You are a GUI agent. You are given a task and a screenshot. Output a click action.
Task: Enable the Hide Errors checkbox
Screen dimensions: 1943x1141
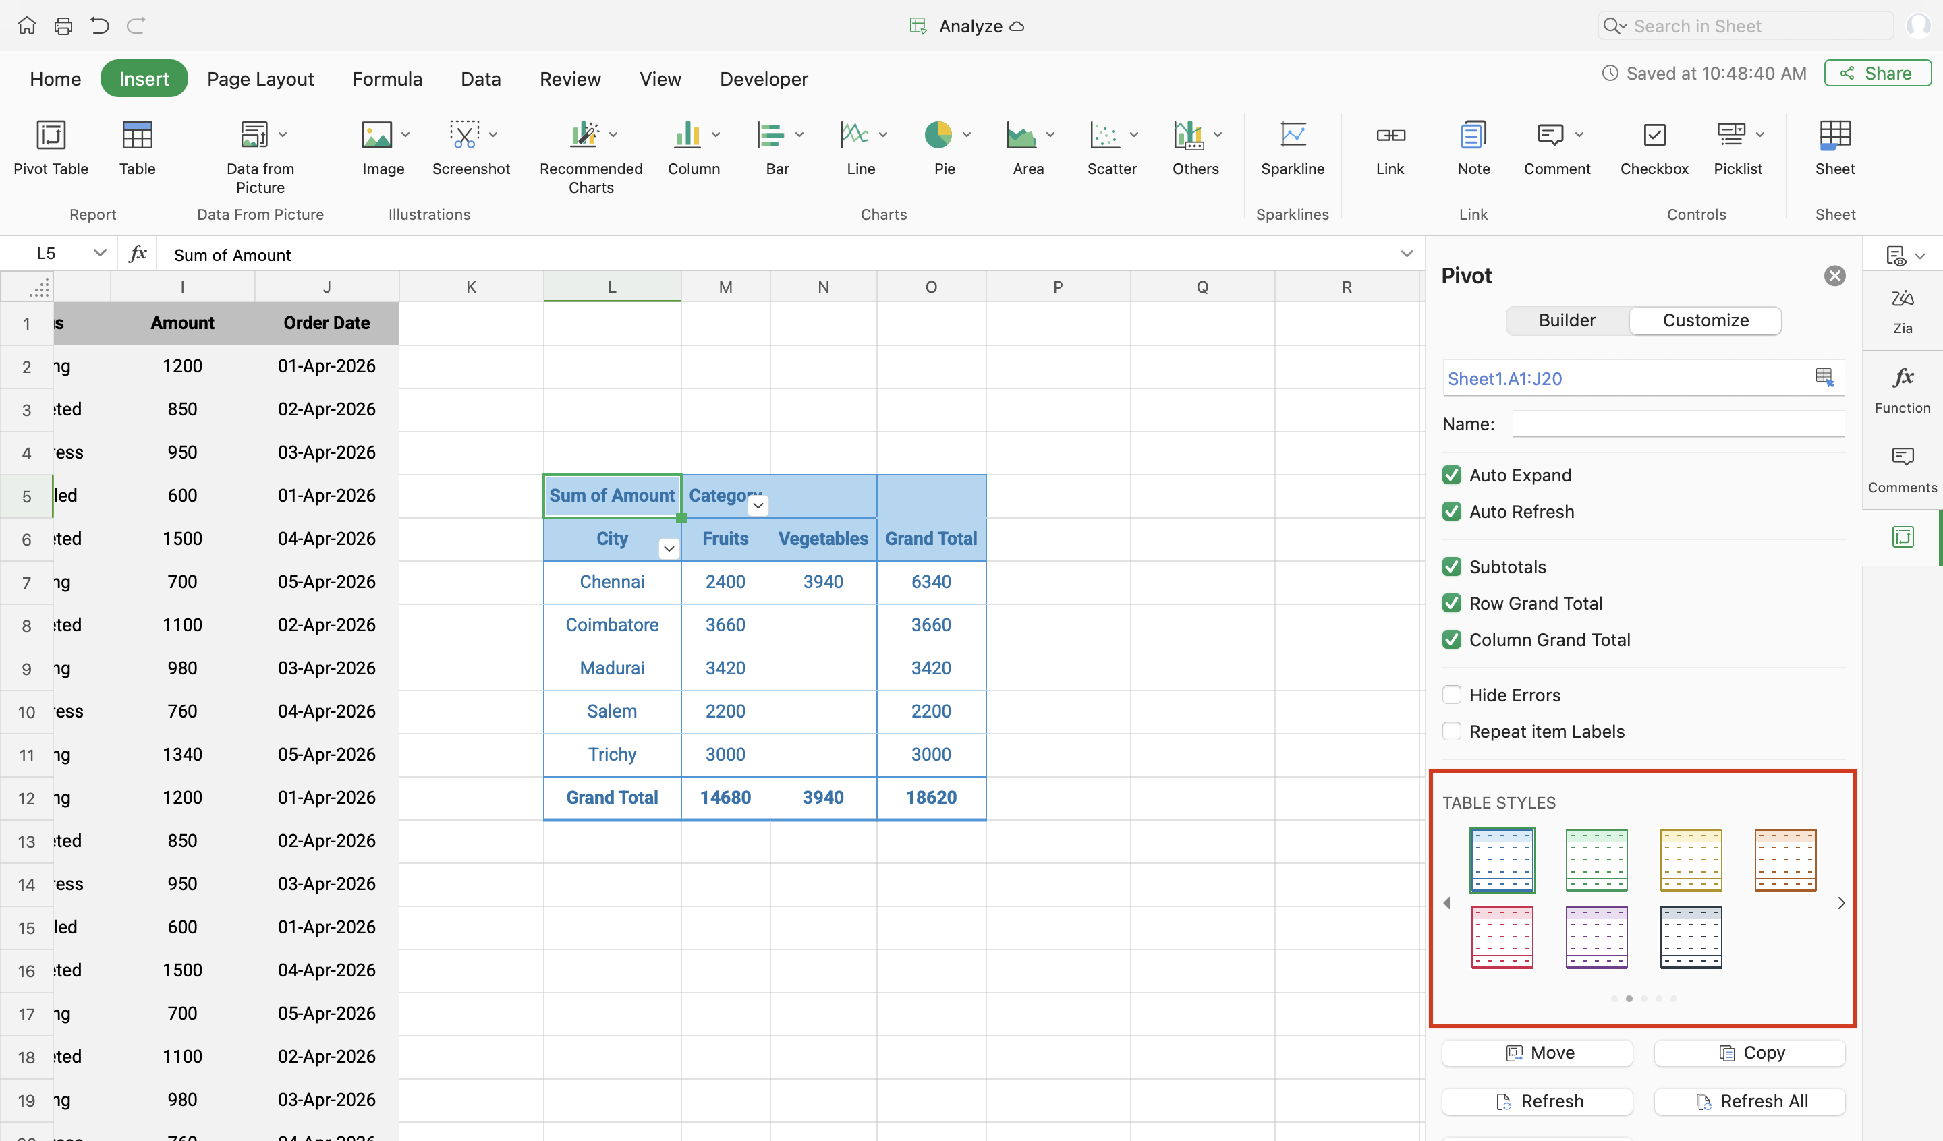(x=1452, y=695)
